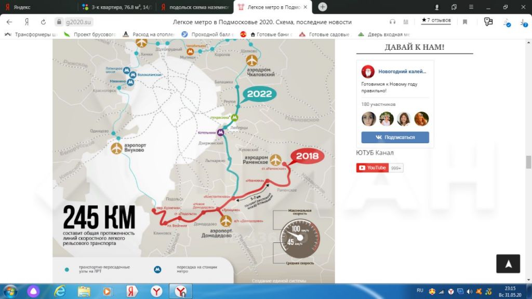Open the Расход на отопле bookmark
This screenshot has width=532, height=299.
click(149, 34)
